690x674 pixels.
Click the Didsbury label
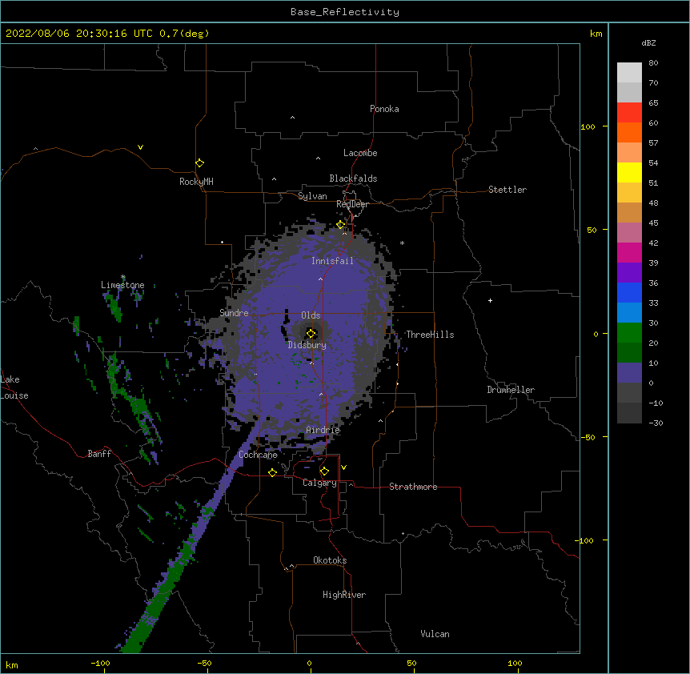pyautogui.click(x=307, y=345)
